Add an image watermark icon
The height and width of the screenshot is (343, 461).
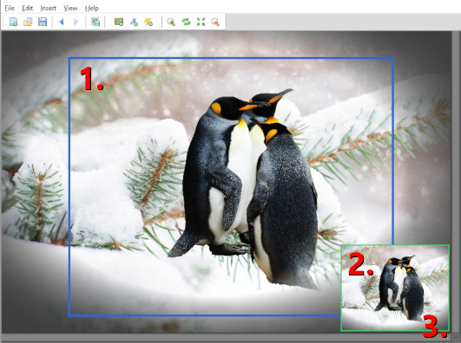click(119, 22)
